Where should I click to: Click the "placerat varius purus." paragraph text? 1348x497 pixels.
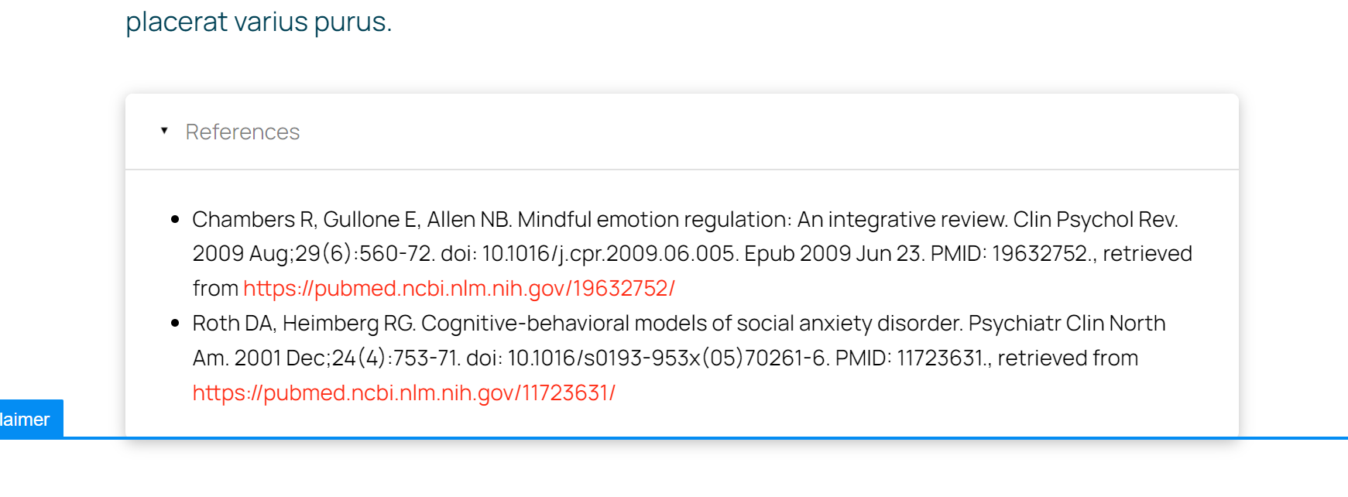(x=259, y=22)
